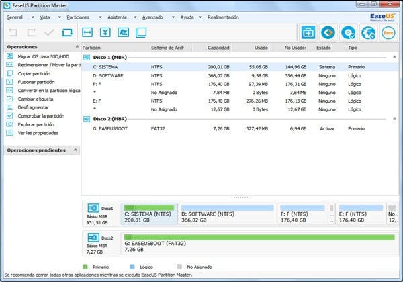This screenshot has width=403, height=282.
Task: Click the Explorar partición link
Action: pyautogui.click(x=36, y=124)
